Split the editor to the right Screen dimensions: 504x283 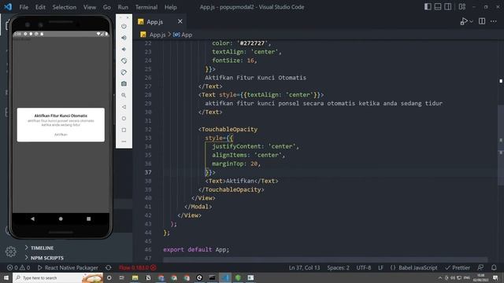(482, 21)
